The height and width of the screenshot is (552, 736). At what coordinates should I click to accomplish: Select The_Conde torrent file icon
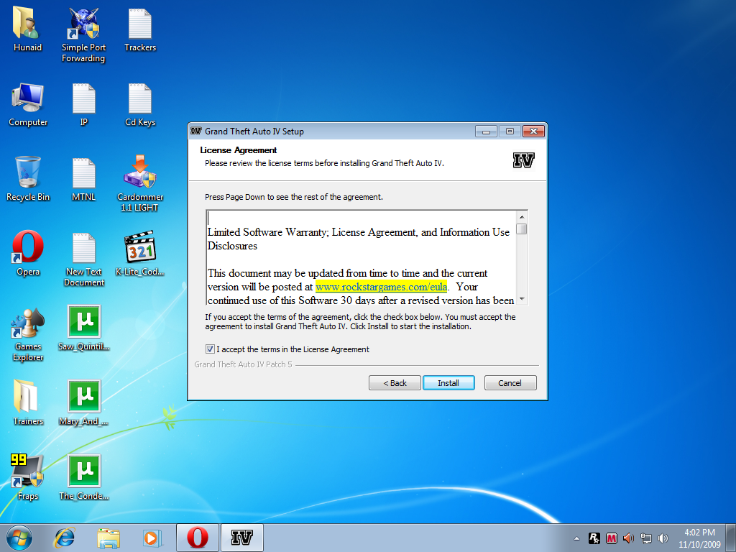point(84,471)
